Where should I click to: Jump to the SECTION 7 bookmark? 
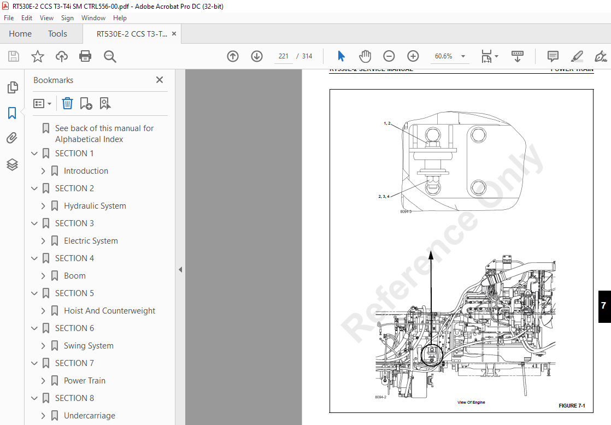pyautogui.click(x=74, y=363)
